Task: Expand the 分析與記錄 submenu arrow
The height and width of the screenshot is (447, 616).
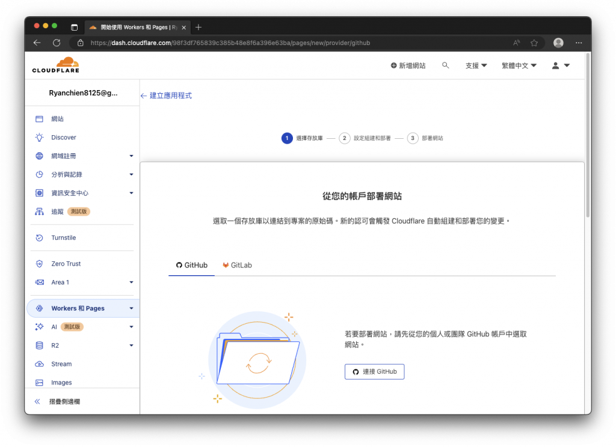Action: [x=131, y=174]
